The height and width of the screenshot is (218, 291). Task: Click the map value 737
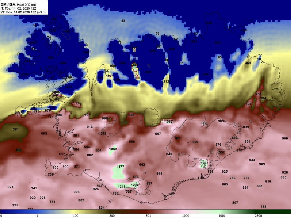coord(51,174)
